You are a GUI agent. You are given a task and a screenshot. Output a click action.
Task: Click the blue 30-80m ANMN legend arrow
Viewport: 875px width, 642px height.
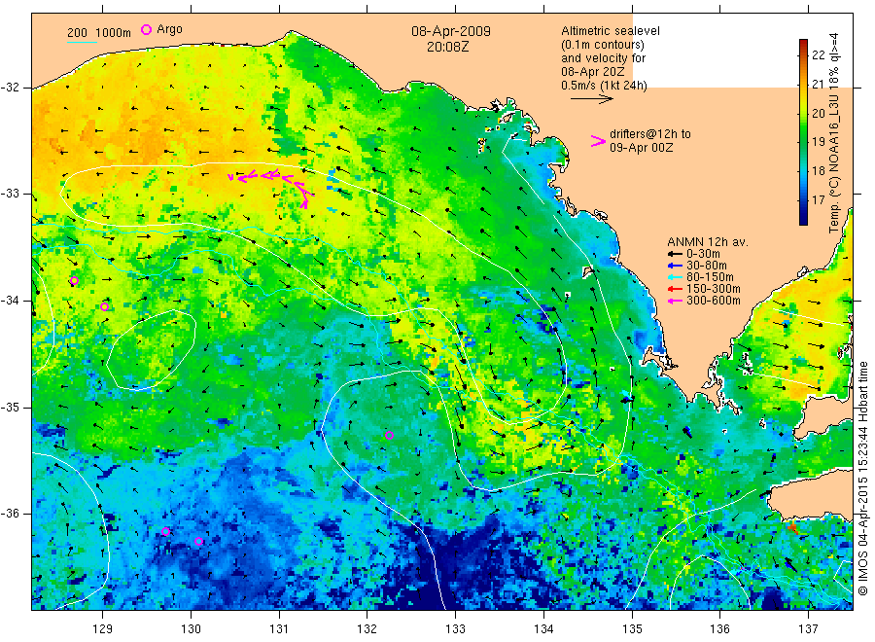(676, 266)
